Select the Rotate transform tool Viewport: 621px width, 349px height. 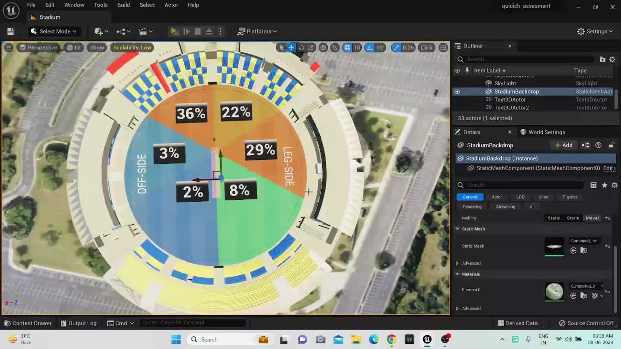[301, 48]
